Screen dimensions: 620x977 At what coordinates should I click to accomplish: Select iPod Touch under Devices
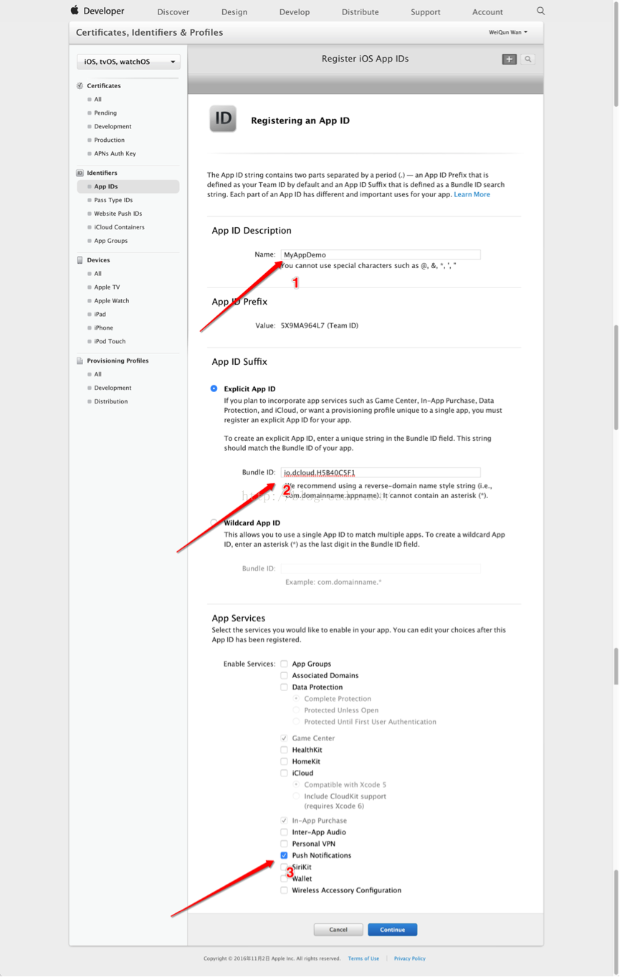(x=110, y=342)
